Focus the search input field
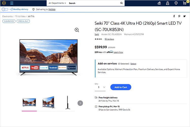The width and height of the screenshot is (190, 127). point(94,3)
